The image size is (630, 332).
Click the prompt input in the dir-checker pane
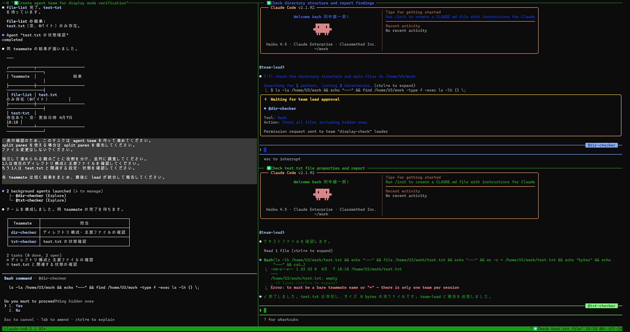click(x=441, y=150)
